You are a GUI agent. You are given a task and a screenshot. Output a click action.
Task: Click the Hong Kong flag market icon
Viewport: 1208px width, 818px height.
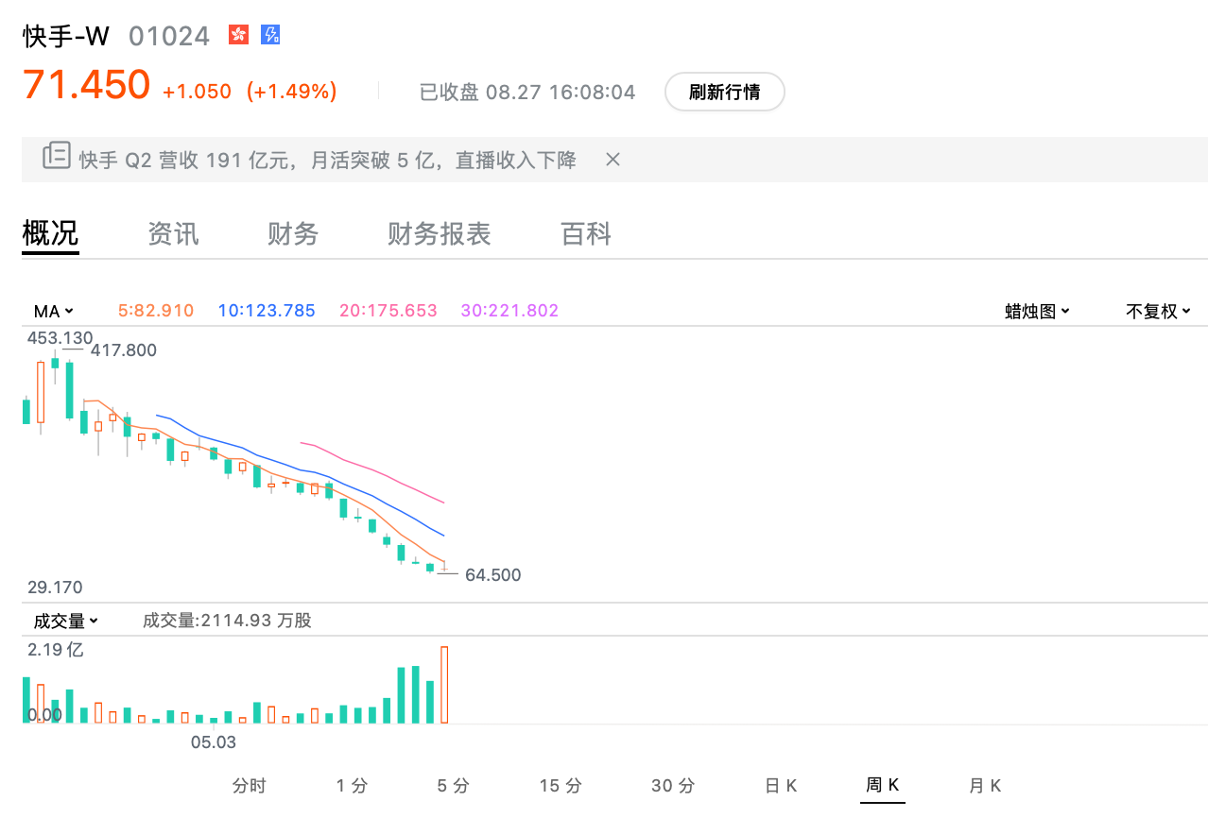pos(239,36)
